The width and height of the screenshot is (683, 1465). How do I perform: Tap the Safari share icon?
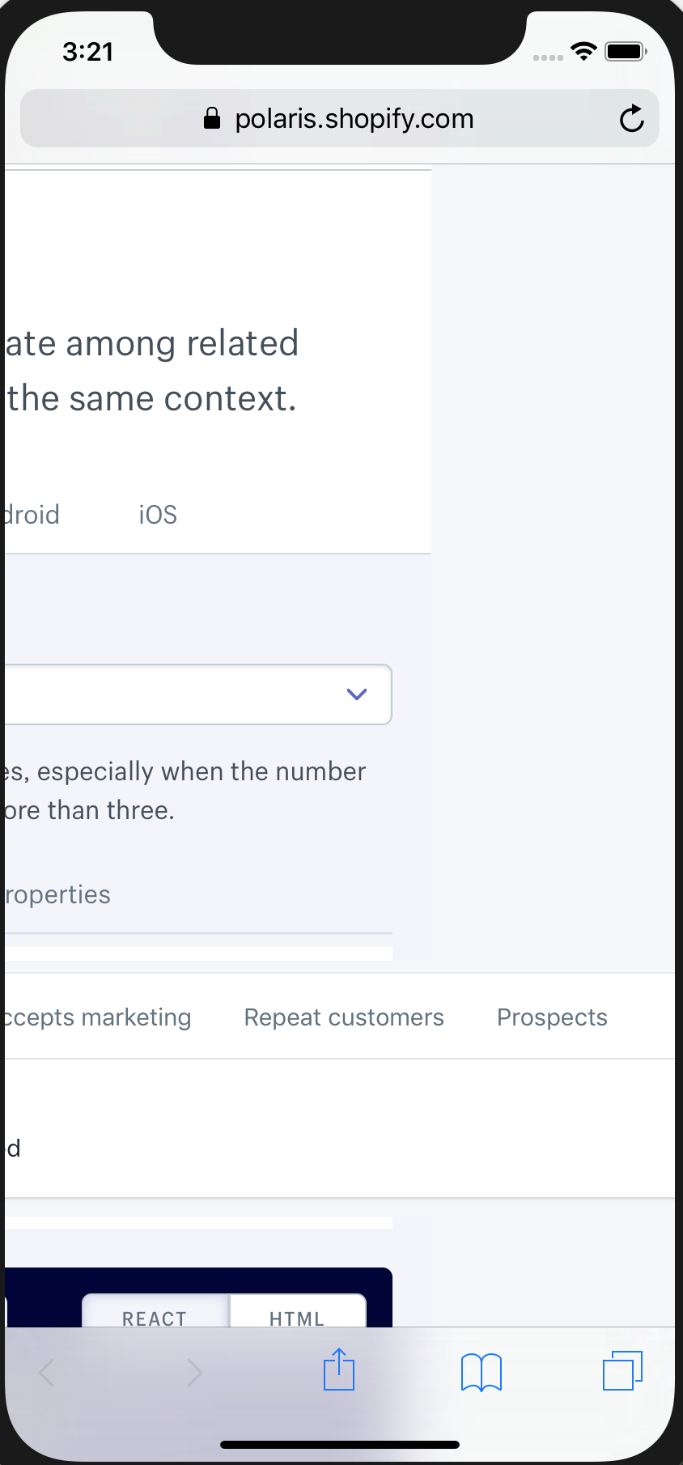(x=338, y=1371)
